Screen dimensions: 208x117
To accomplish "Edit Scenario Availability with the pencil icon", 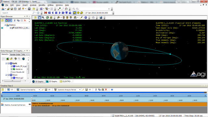I will (43, 90).
